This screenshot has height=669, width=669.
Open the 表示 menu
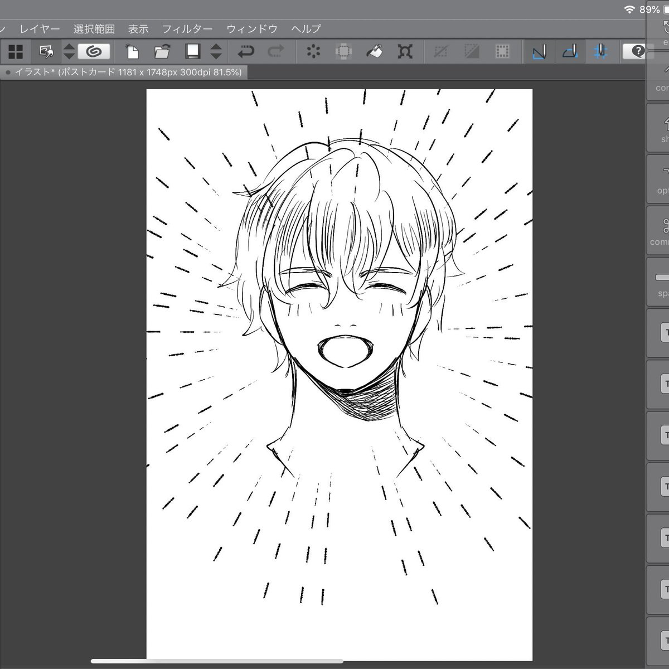[138, 29]
